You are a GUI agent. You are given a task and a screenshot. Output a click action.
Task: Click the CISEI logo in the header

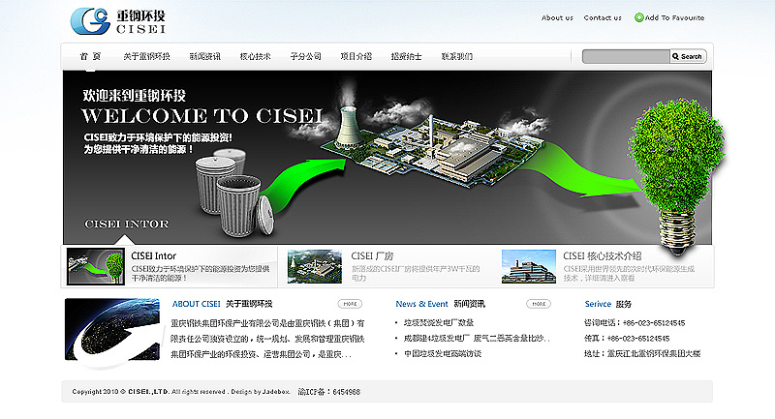(118, 21)
